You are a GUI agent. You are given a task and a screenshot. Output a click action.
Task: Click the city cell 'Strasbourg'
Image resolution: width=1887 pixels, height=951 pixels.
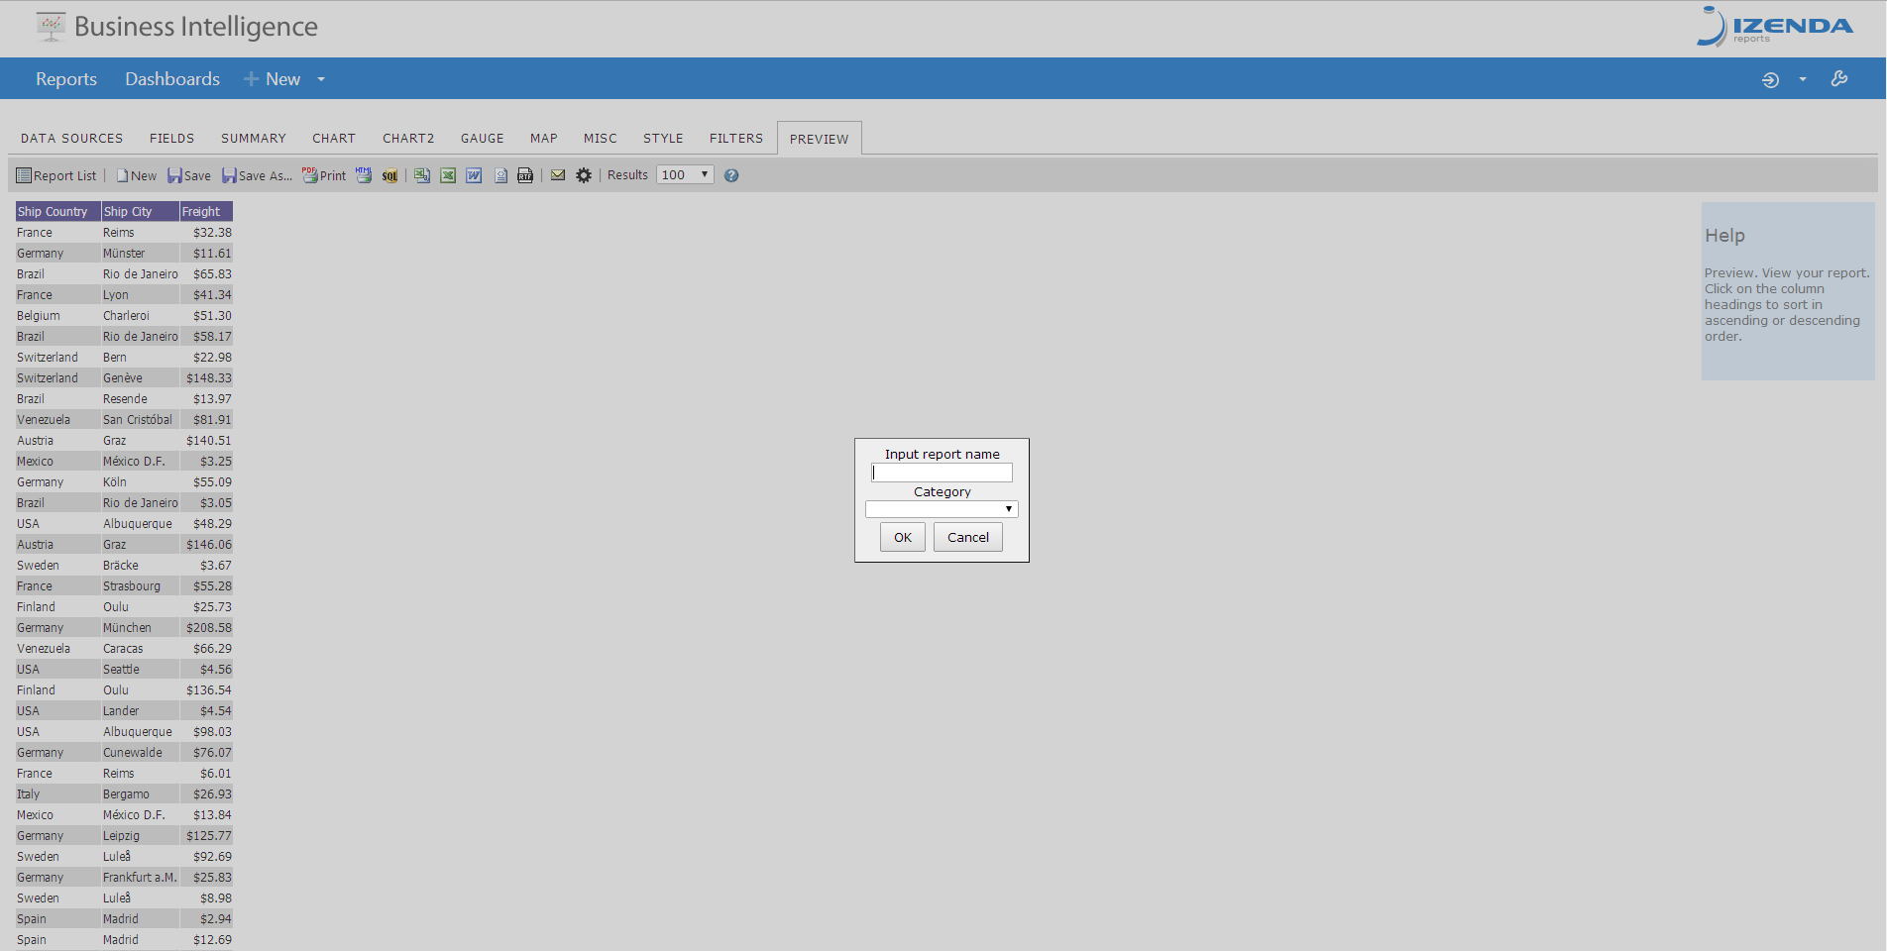[x=132, y=586]
